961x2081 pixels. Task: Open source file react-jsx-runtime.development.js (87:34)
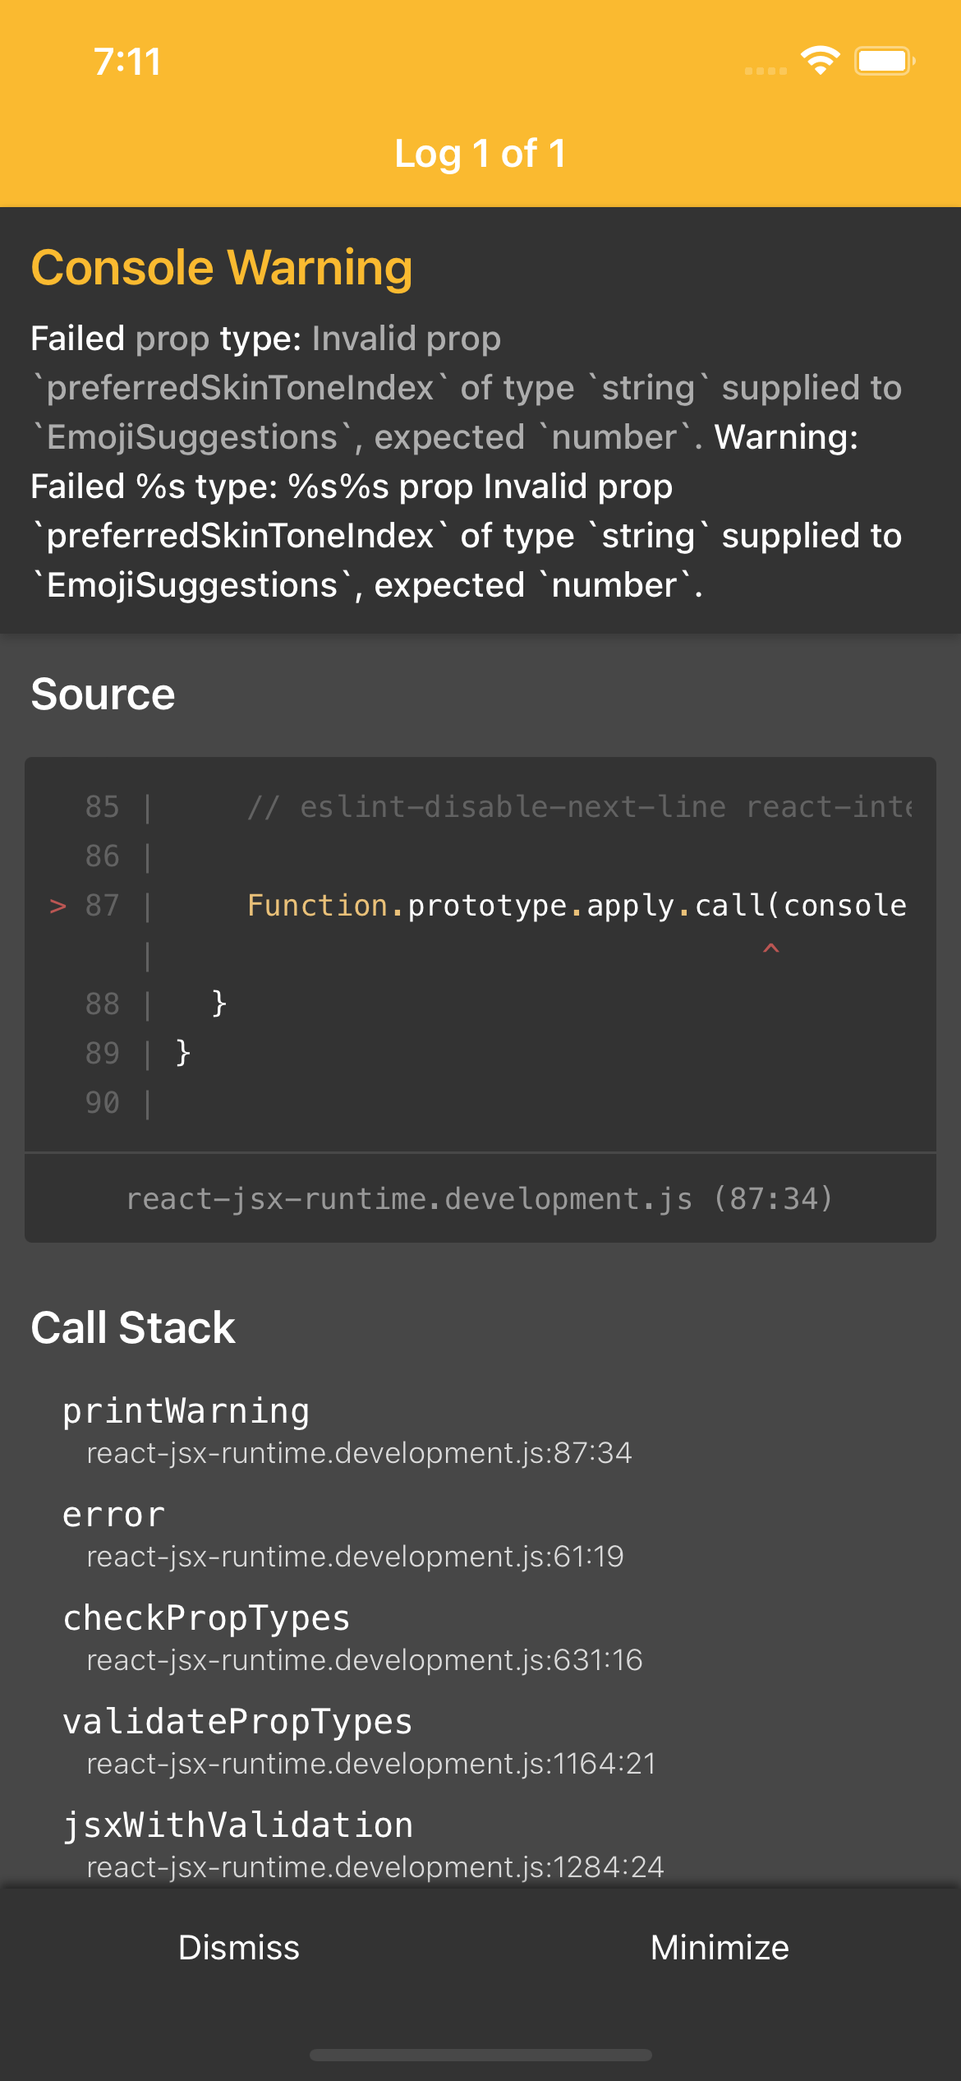480,1199
